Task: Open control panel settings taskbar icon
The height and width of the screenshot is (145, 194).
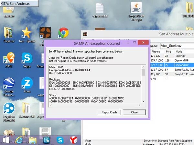Action: point(47,140)
